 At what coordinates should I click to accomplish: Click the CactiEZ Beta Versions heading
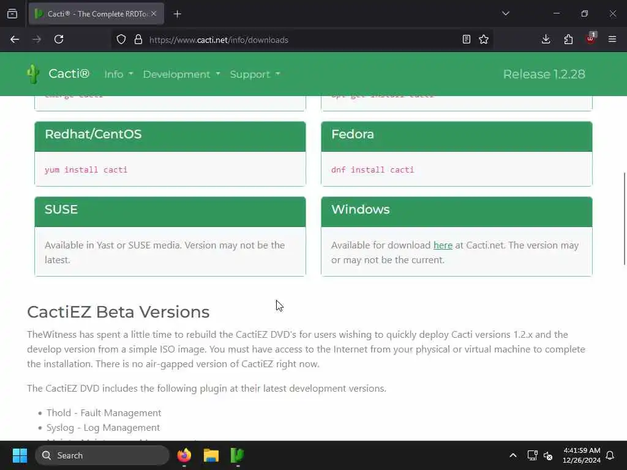coord(118,312)
